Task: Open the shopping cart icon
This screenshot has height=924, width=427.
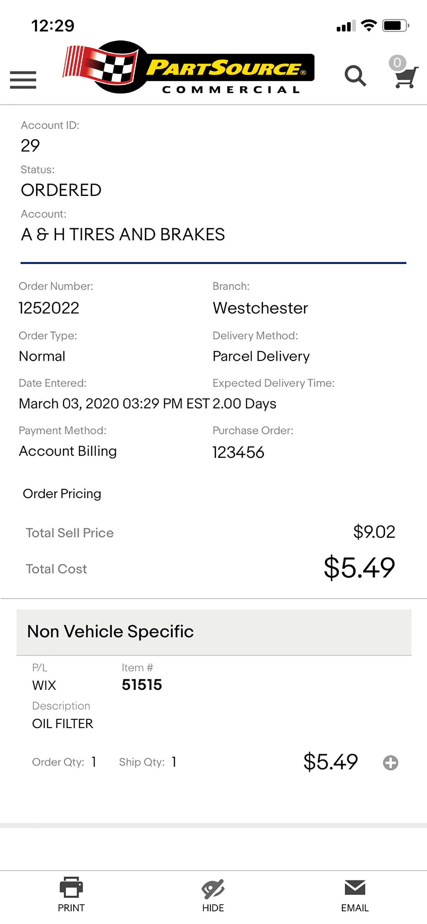Action: 406,77
